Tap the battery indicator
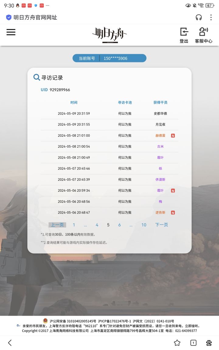Viewport: 219px width, 350px height. click(210, 5)
